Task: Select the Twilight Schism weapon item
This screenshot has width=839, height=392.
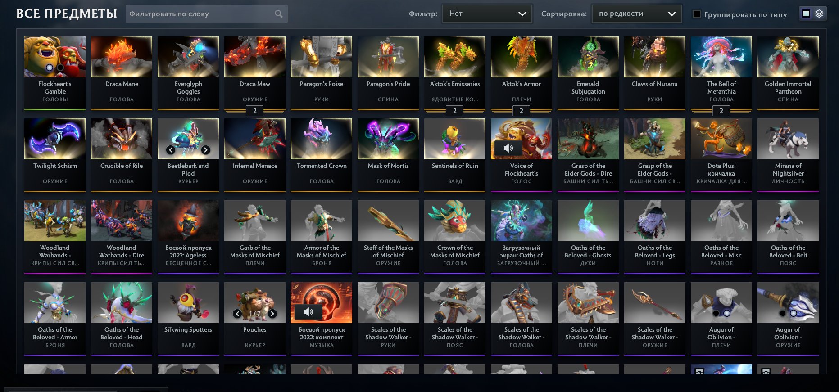Action: click(55, 155)
